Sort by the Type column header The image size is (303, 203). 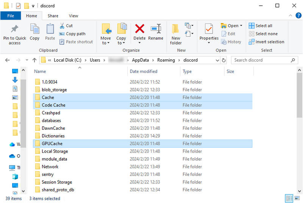[x=187, y=71]
